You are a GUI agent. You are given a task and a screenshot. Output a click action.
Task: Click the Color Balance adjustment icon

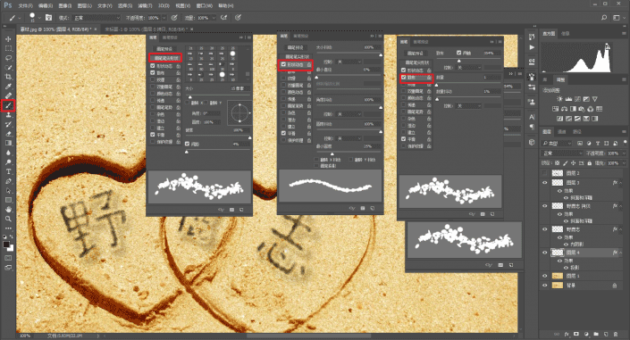(565, 109)
